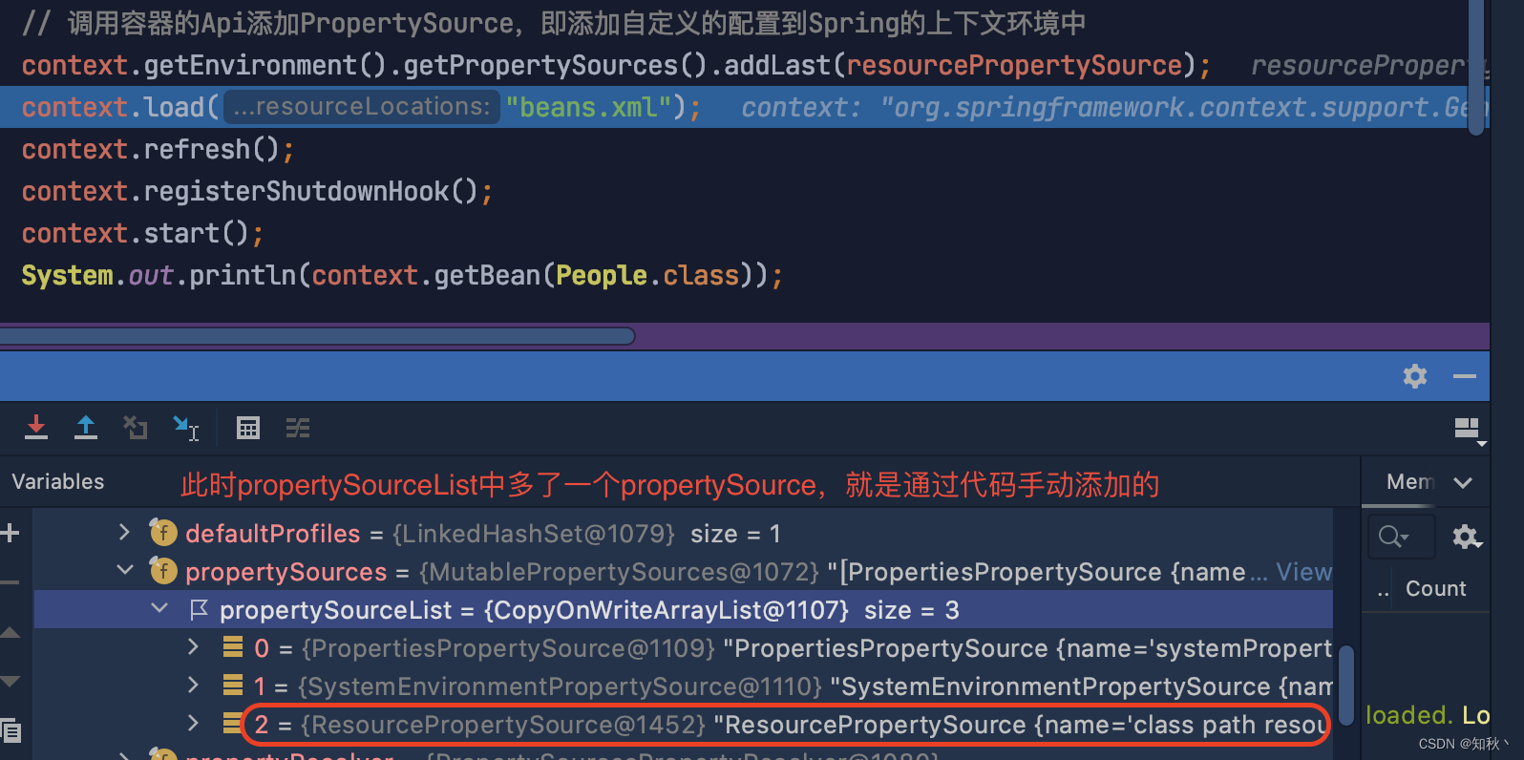Image resolution: width=1524 pixels, height=760 pixels.
Task: Open debug panel settings gear
Action: [x=1415, y=376]
